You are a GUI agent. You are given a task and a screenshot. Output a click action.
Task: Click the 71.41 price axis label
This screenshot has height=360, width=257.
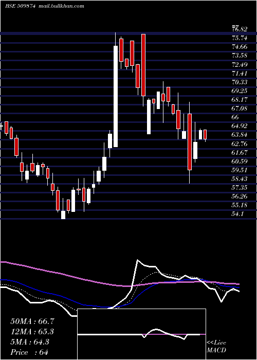[x=240, y=74]
